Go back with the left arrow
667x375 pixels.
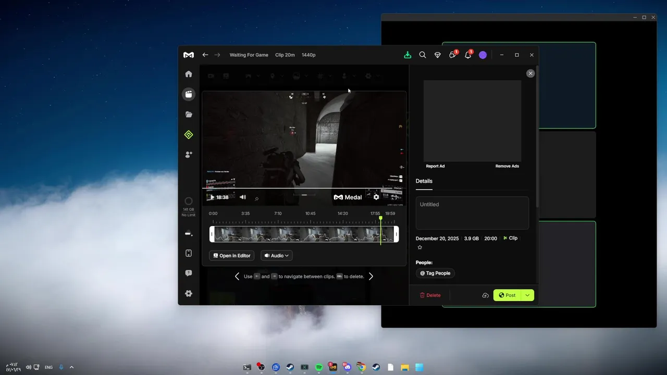tap(205, 55)
